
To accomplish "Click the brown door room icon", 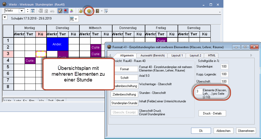I will pyautogui.click(x=97, y=11).
